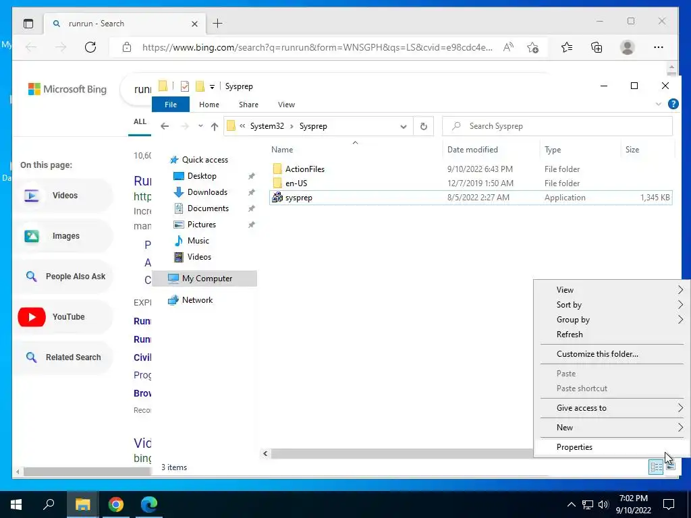
Task: Open recent locations dropdown arrow
Action: [x=200, y=126]
